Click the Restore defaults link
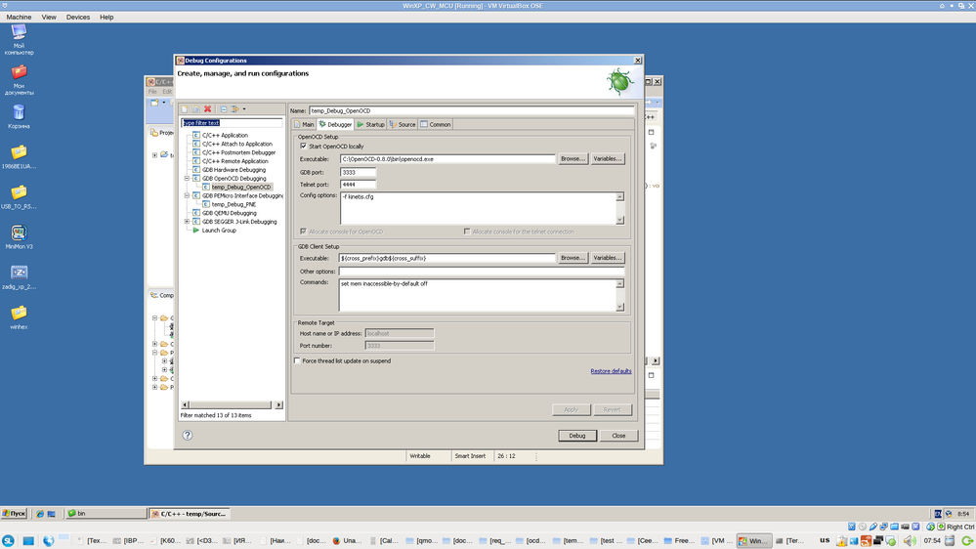The height and width of the screenshot is (549, 976). point(611,371)
